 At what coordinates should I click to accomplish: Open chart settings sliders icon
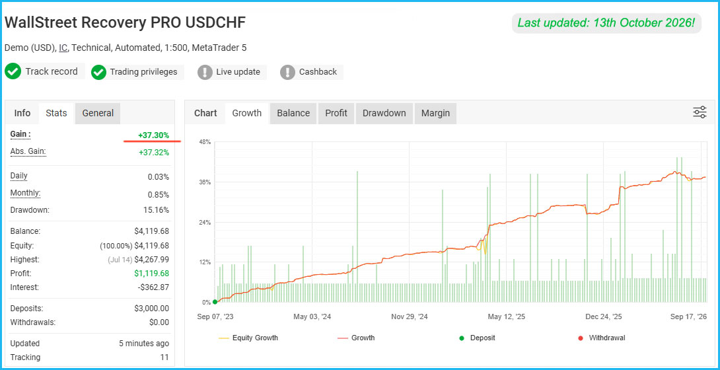pyautogui.click(x=700, y=112)
